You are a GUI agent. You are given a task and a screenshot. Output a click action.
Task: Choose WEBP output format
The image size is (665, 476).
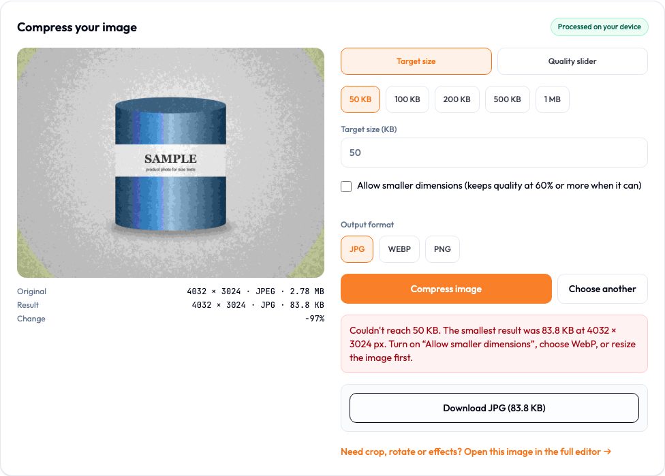(399, 249)
